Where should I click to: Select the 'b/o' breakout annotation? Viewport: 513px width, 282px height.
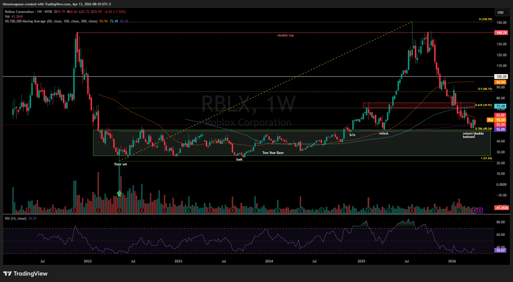(x=352, y=135)
